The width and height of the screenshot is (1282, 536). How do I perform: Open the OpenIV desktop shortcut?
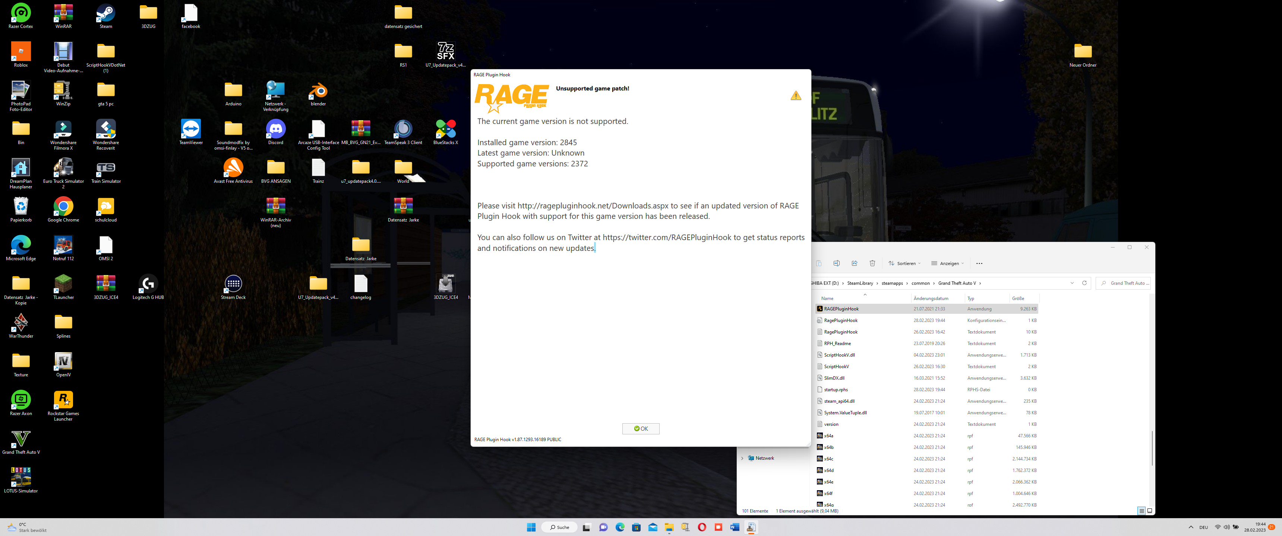(63, 361)
